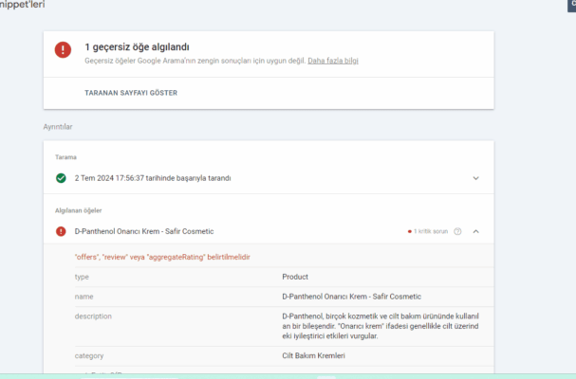Open the 'Daha fazla bilgi' link
The width and height of the screenshot is (576, 379).
[333, 61]
